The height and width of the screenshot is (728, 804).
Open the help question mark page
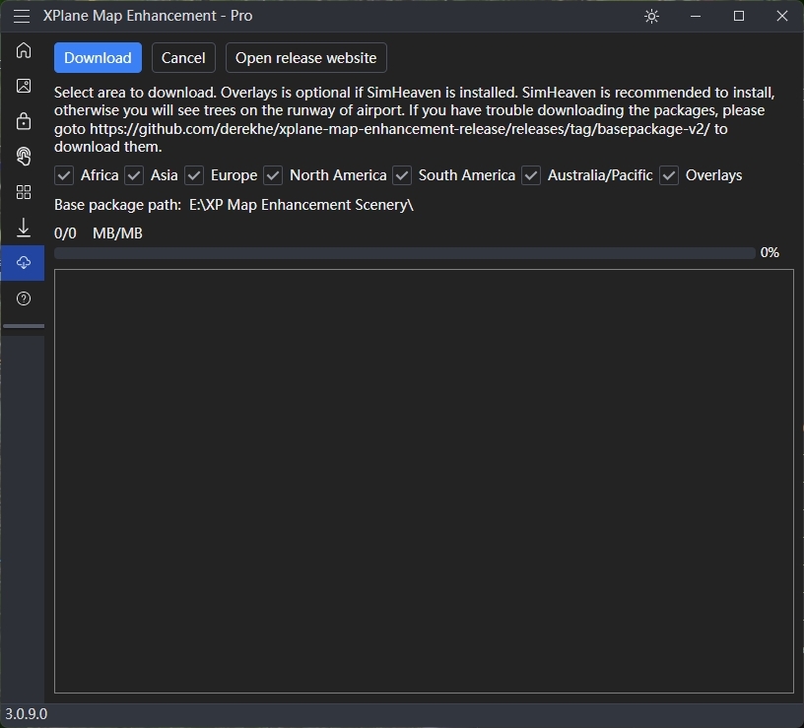(24, 298)
